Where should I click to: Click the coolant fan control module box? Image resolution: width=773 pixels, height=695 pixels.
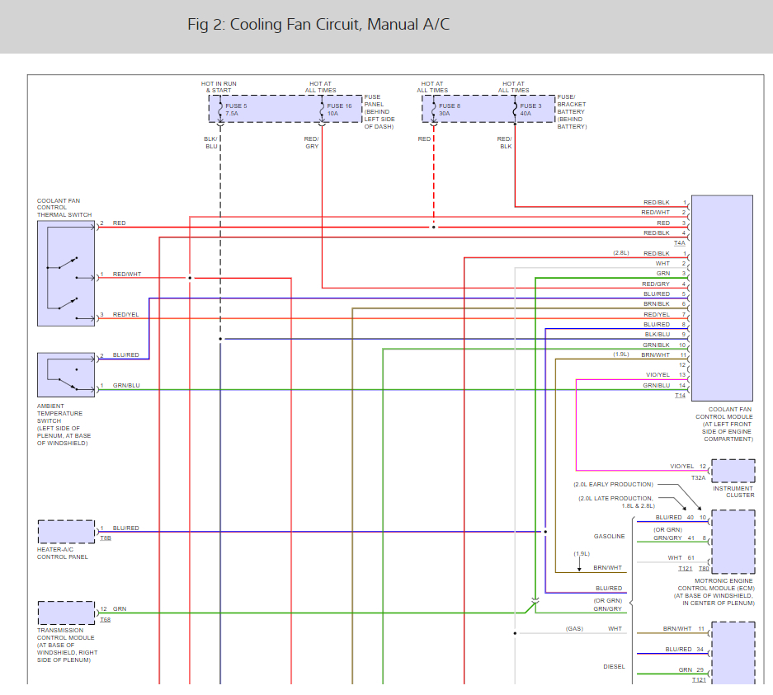click(x=722, y=298)
